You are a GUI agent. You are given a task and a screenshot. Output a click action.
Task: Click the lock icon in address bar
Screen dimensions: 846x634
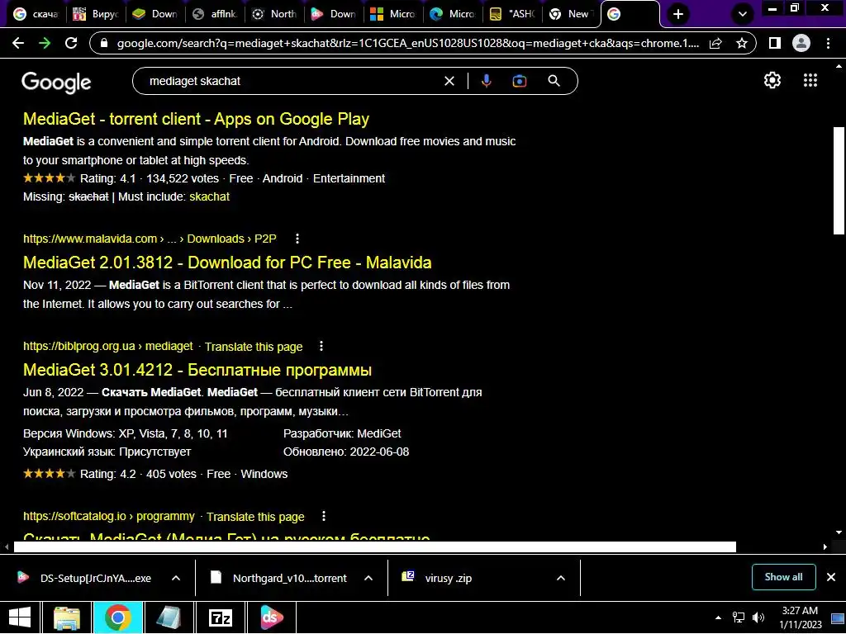click(105, 44)
